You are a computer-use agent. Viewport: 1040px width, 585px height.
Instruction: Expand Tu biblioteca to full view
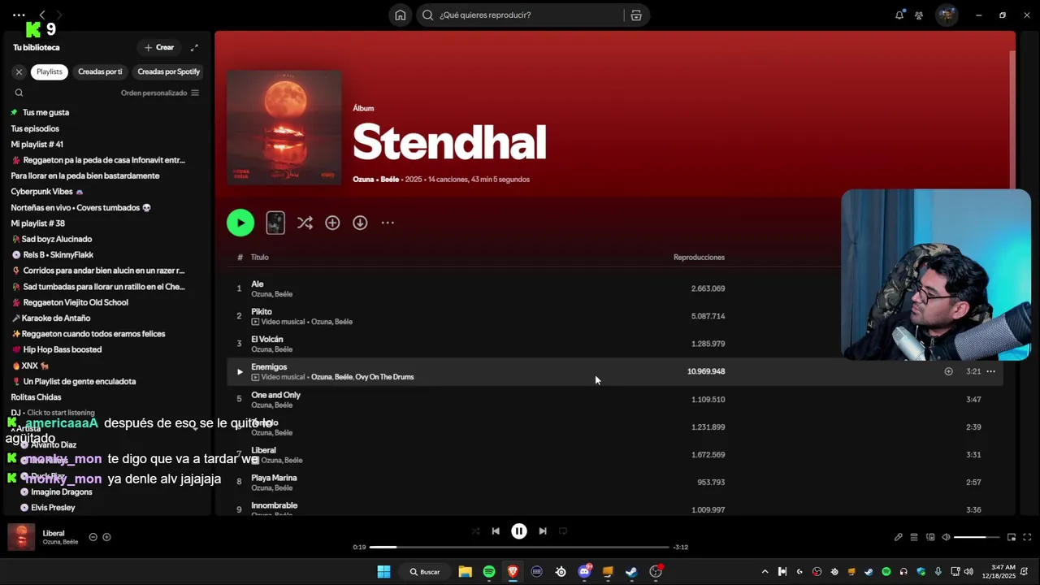click(194, 47)
